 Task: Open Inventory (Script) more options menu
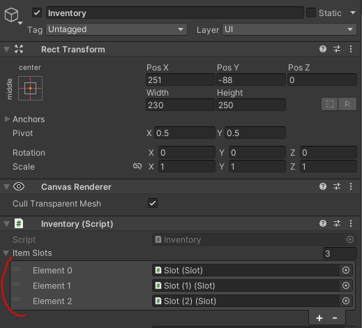tap(351, 223)
